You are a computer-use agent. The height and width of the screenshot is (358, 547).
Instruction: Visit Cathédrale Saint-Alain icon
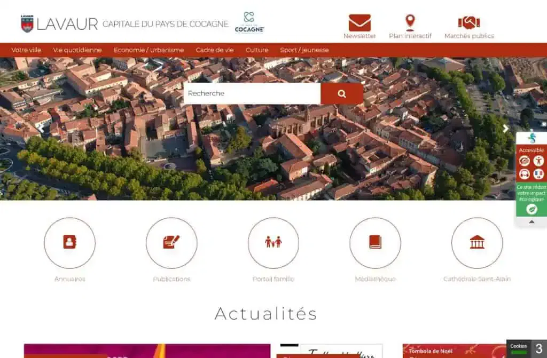[476, 243]
